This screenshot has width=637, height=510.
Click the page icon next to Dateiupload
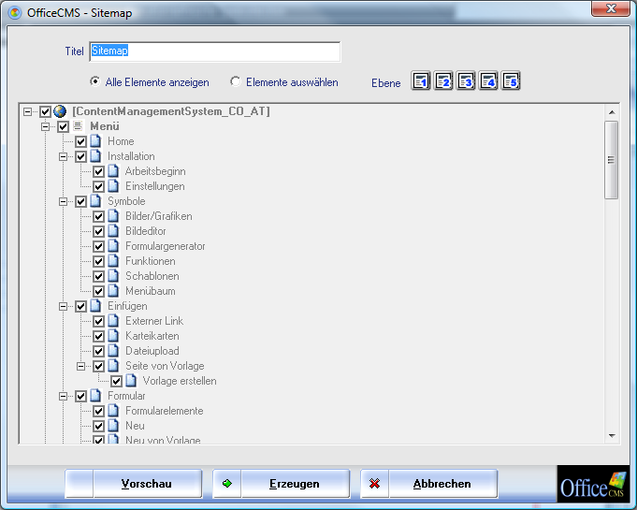(113, 351)
